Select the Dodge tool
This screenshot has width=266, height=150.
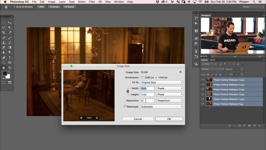(x=10, y=52)
